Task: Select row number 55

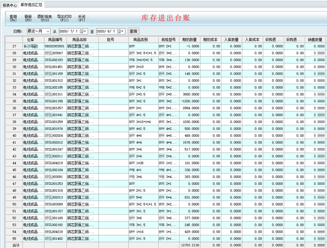Action: [14, 239]
